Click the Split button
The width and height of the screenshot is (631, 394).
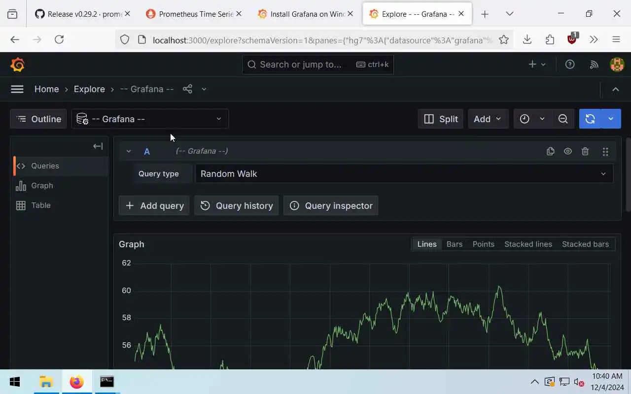point(441,119)
